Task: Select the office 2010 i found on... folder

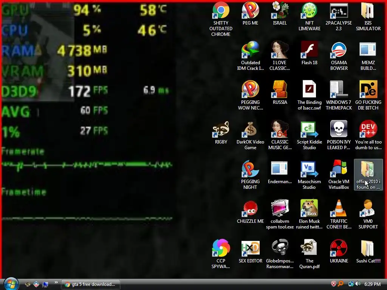Action: point(368,174)
